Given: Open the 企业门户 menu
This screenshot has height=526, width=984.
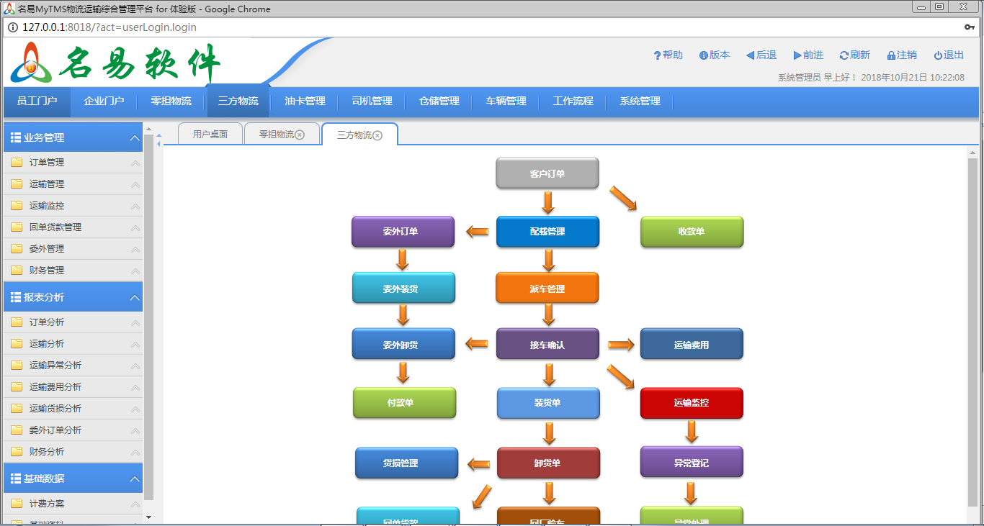Looking at the screenshot, I should click(104, 101).
